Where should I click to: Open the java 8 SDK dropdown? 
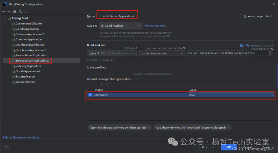click(112, 53)
